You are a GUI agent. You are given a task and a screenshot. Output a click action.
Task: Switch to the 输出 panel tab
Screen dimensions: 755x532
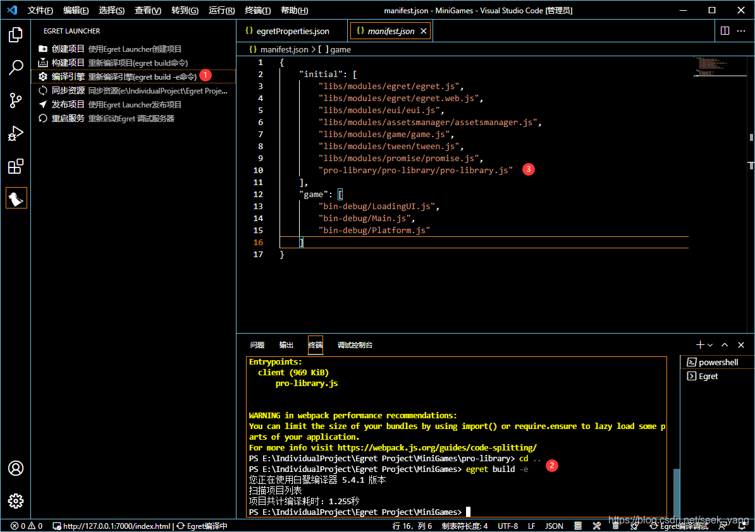tap(286, 345)
